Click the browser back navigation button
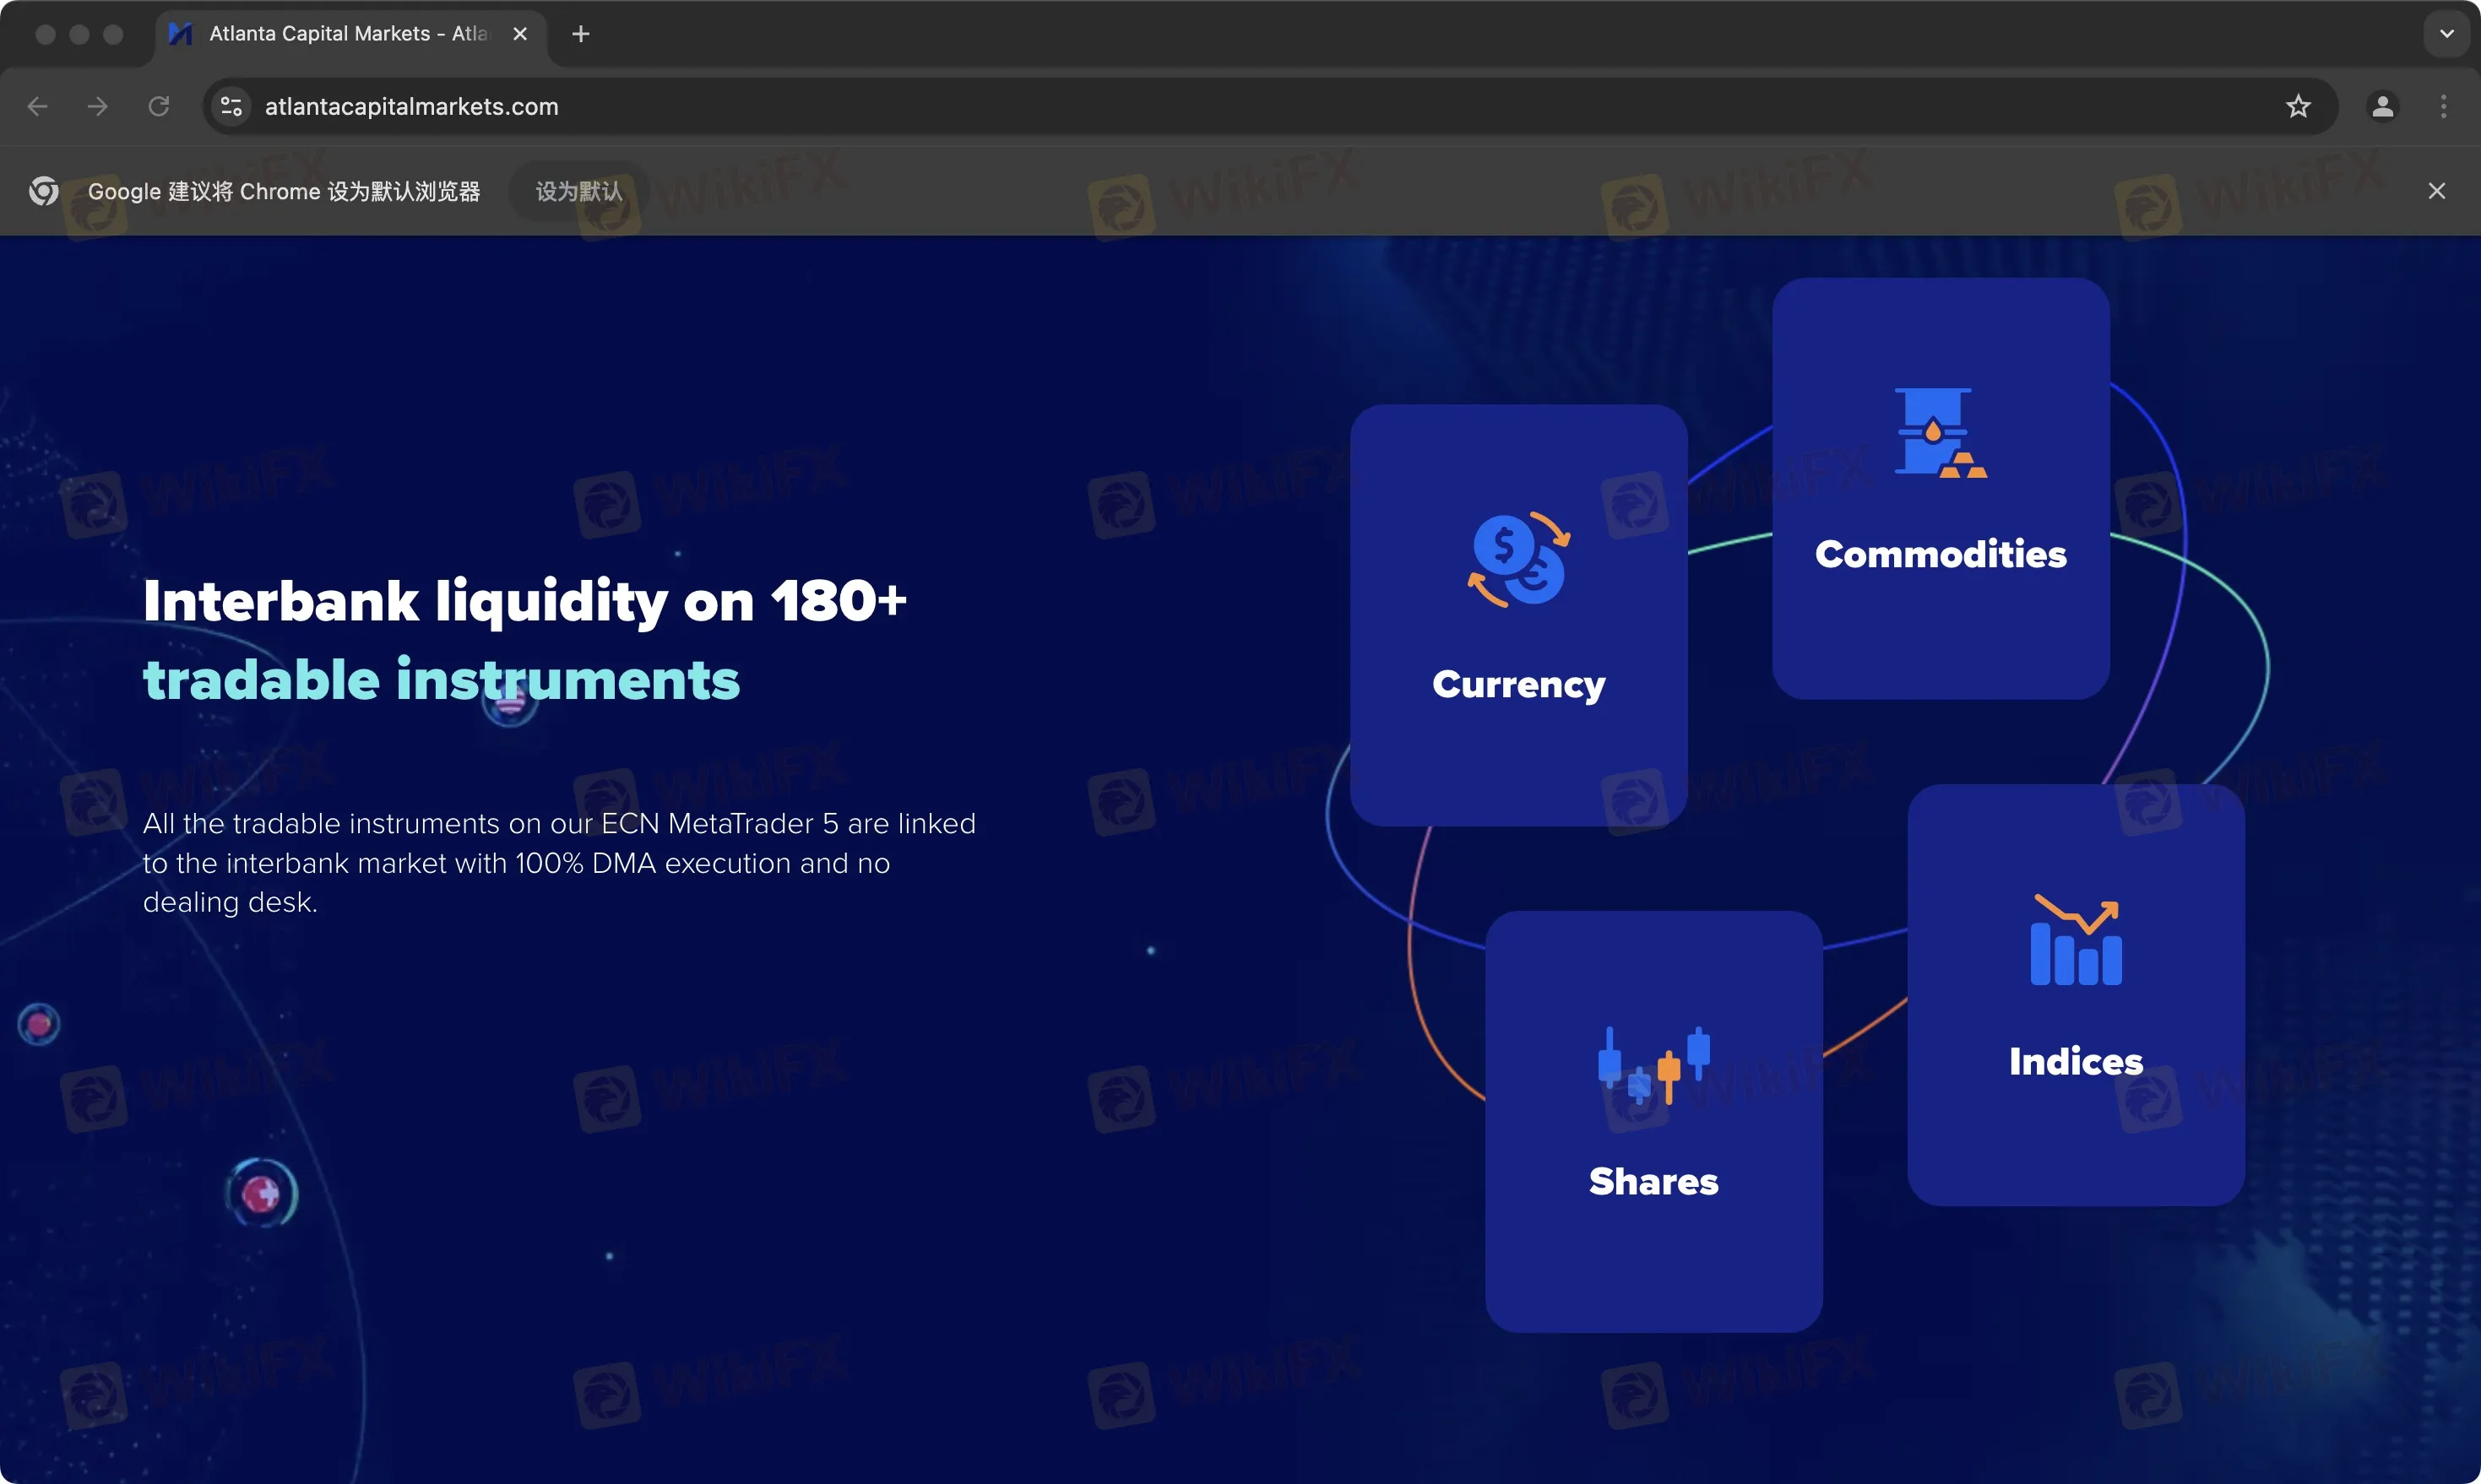Screen dimensions: 2481x1484 [39, 106]
